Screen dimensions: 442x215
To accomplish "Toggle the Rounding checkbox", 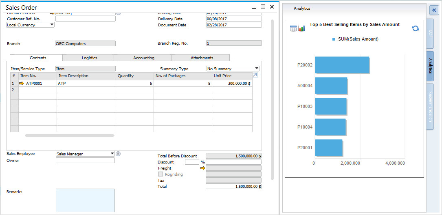I will point(161,174).
